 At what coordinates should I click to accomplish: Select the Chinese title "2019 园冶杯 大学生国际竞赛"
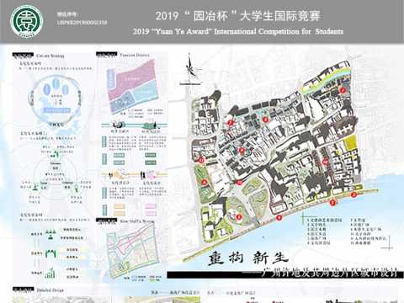pyautogui.click(x=238, y=16)
